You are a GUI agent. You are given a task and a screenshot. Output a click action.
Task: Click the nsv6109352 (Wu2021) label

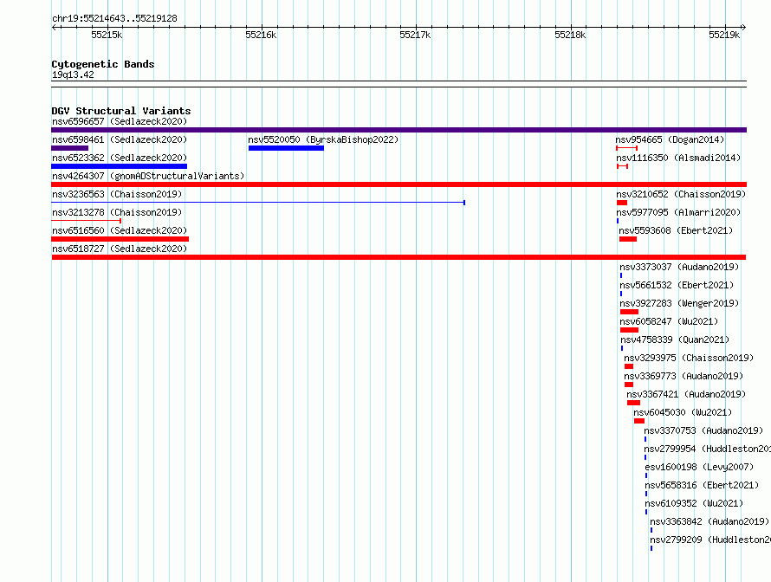(694, 503)
